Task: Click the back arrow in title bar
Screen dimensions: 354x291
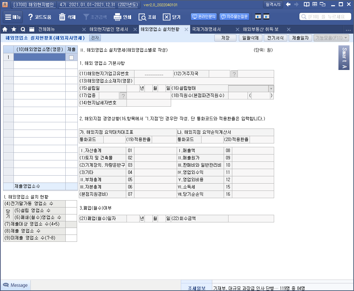Action: click(x=288, y=4)
